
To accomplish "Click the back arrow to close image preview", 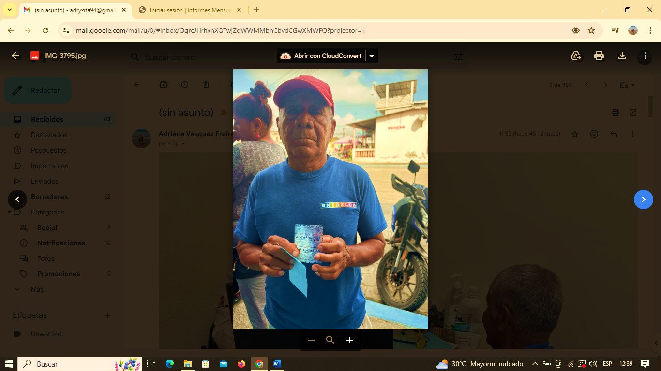I will 15,56.
